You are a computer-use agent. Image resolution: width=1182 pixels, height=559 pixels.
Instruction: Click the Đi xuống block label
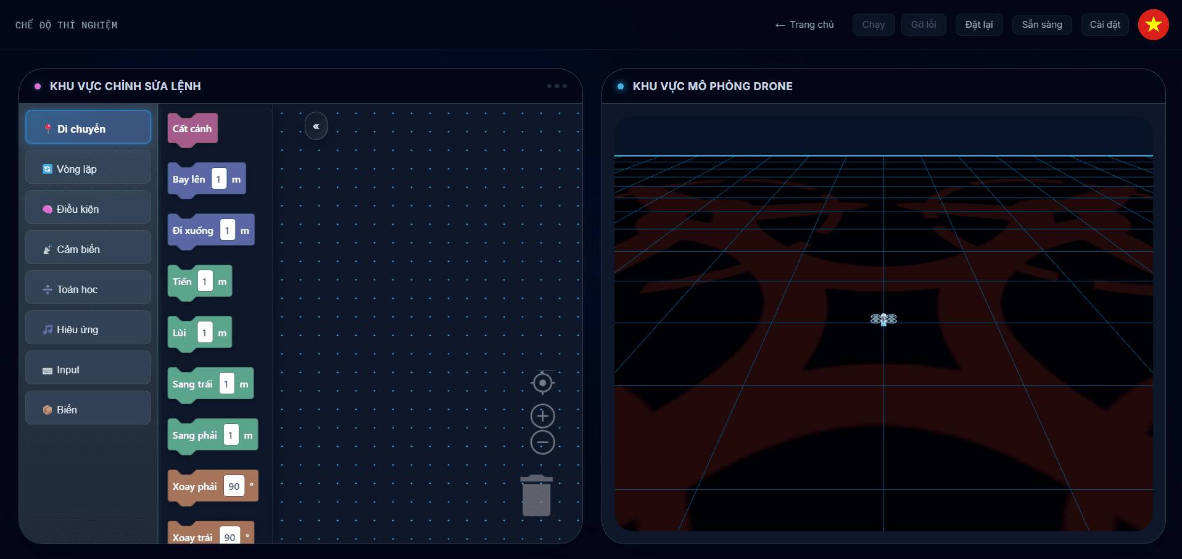coord(192,231)
